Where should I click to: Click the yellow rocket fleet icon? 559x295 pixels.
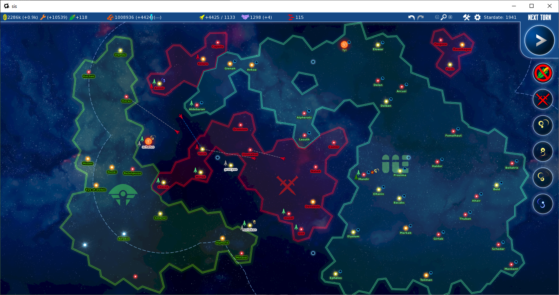tap(202, 17)
